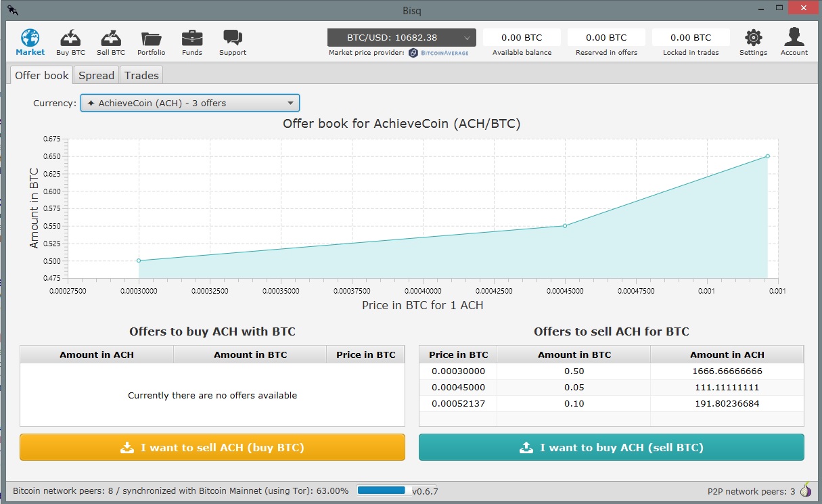Click the chart data point at 0.00030000
The width and height of the screenshot is (822, 504).
[x=139, y=260]
